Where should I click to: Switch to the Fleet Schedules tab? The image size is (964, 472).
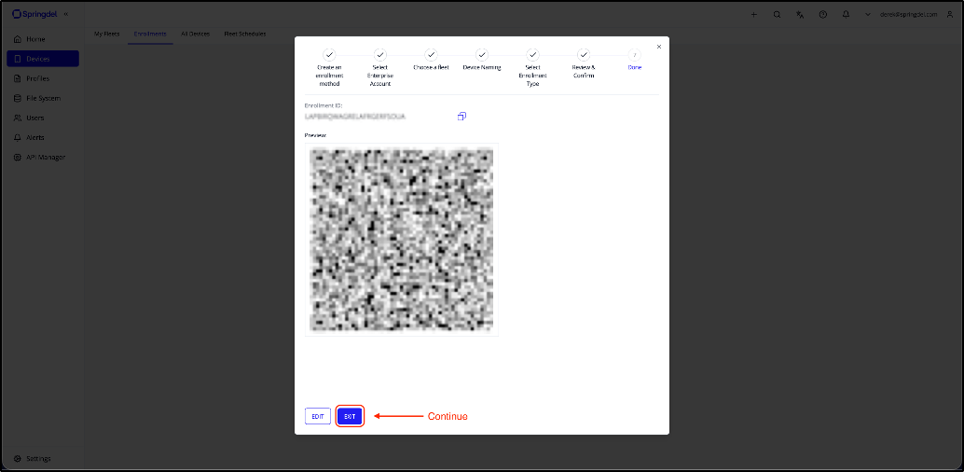(244, 34)
